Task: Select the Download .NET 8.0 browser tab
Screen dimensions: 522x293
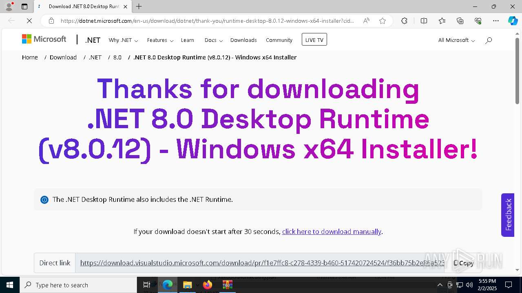Action: tap(84, 7)
